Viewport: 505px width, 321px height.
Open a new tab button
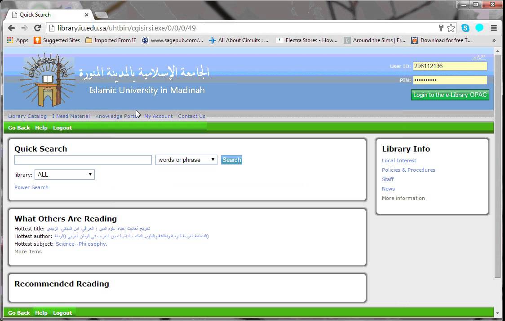102,15
